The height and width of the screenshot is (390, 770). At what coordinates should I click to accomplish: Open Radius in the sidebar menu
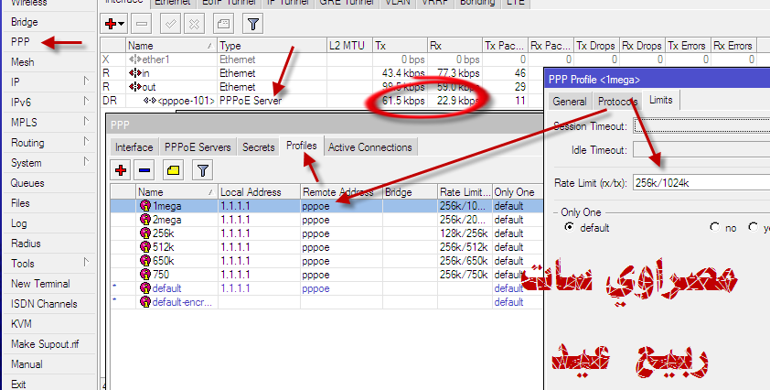click(26, 244)
